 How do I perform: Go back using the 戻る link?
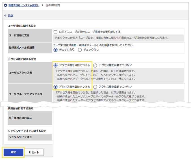(10, 16)
